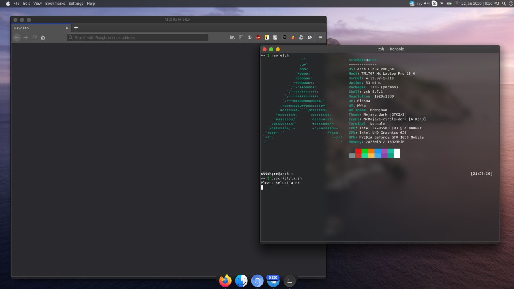
Task: Click the notifications icon at panel end
Action: click(510, 3)
